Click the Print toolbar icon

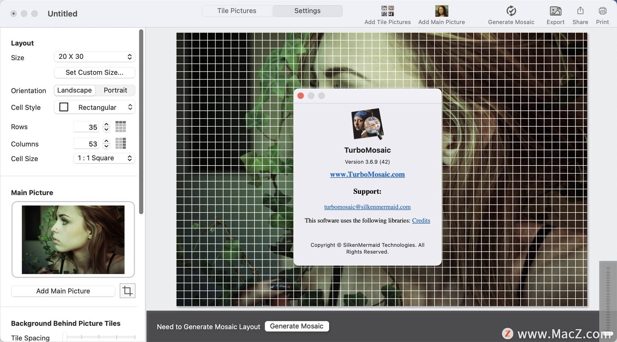point(603,11)
